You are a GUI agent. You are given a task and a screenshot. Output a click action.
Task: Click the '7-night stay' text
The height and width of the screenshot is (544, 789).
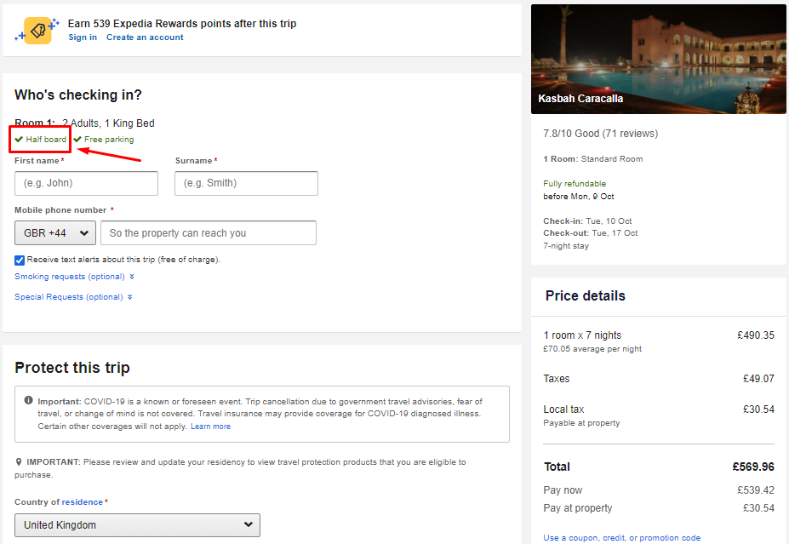pos(566,245)
